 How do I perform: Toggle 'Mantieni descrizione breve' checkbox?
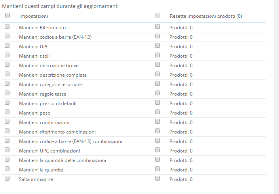point(7,65)
